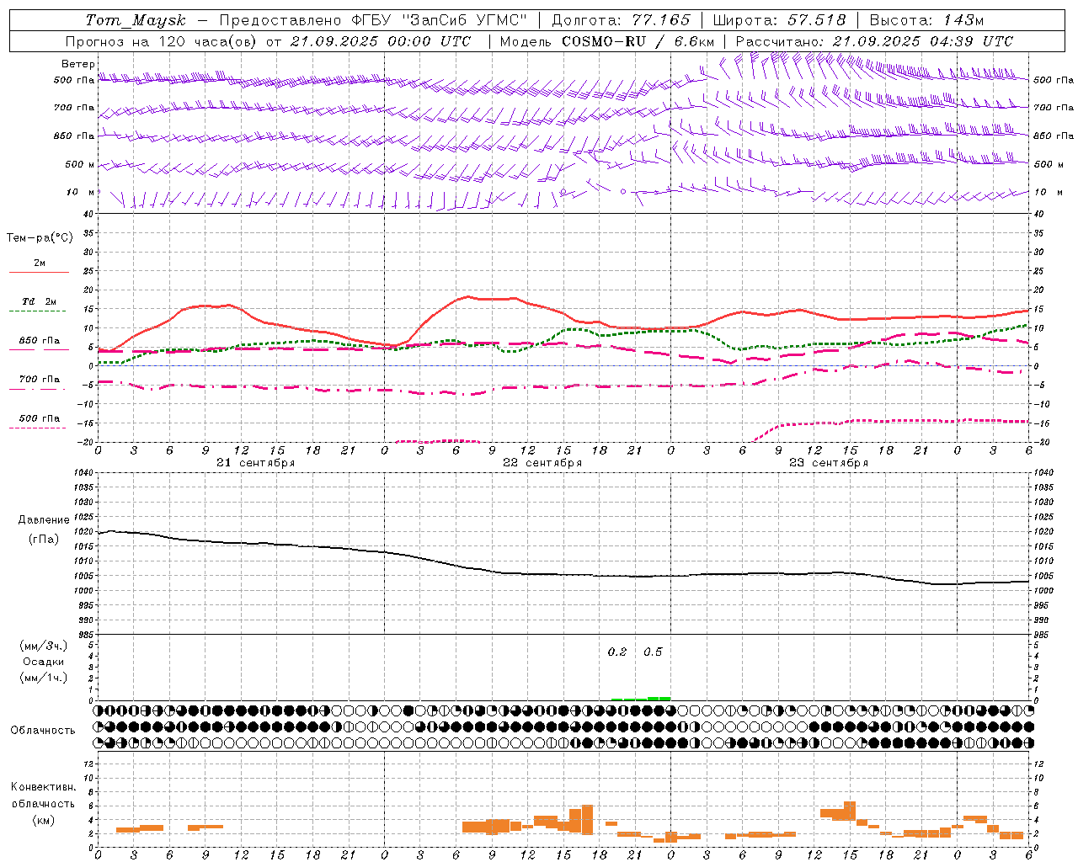Viewport: 1078px width, 862px height.
Task: Click the 0.2 precipitation value
Action: pos(617,652)
